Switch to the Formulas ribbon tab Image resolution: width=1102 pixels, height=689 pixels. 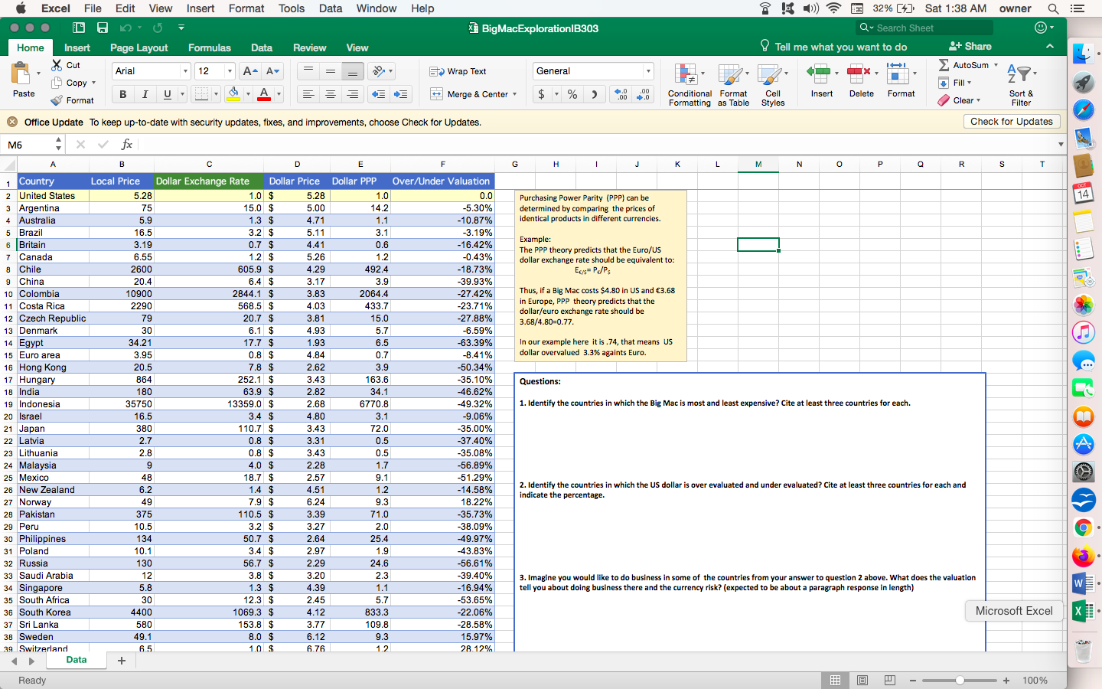(x=209, y=47)
